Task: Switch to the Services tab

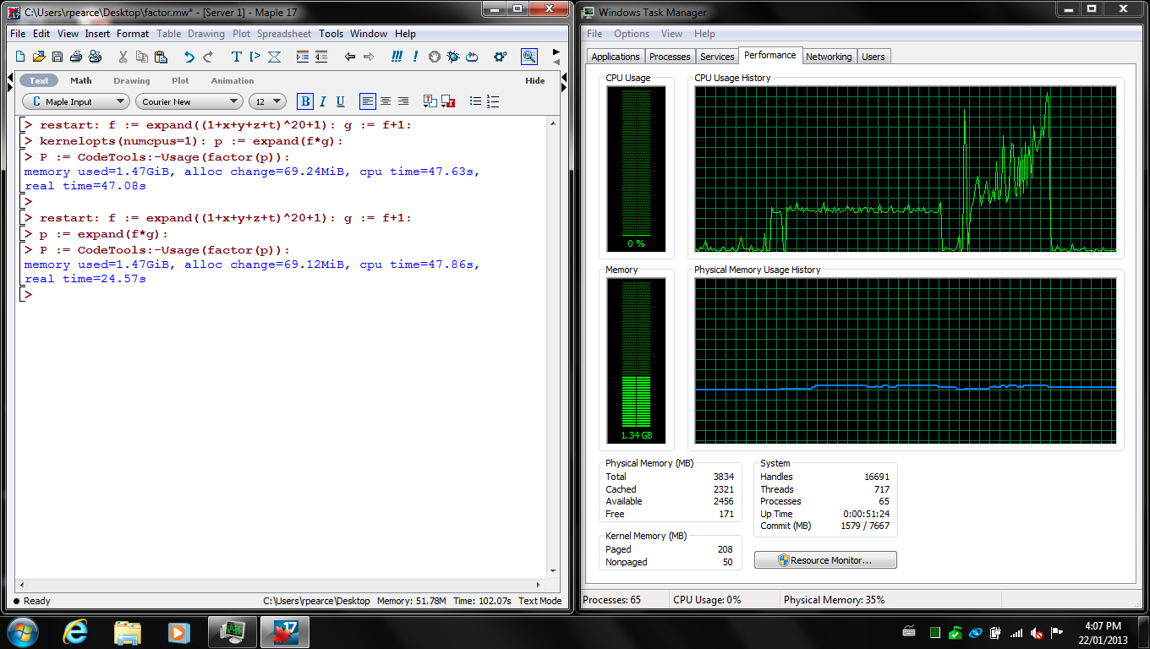Action: click(717, 57)
